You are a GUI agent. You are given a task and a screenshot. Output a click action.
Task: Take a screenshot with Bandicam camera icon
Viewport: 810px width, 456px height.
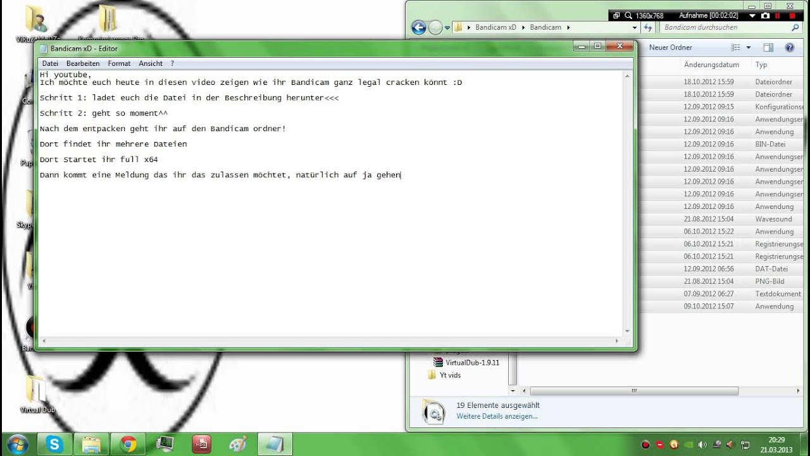[765, 15]
